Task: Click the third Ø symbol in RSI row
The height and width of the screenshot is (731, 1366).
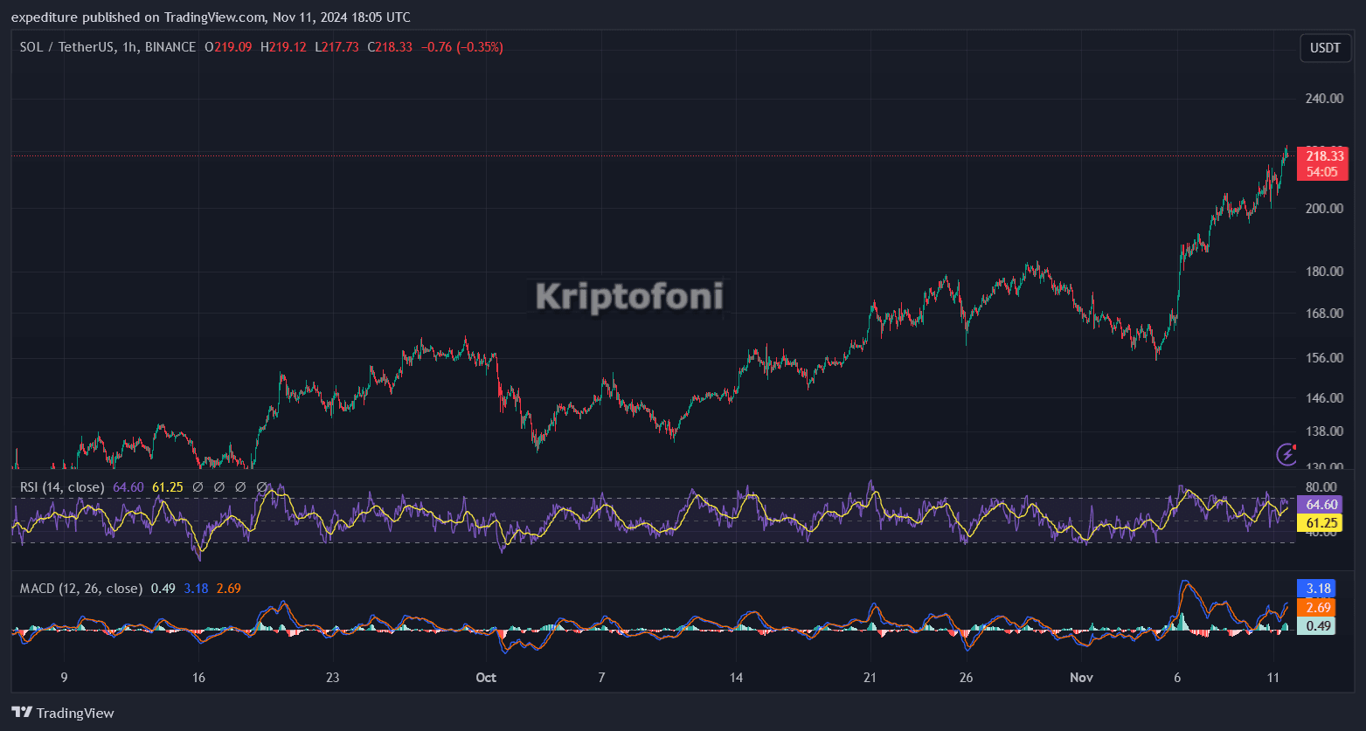Action: 240,486
